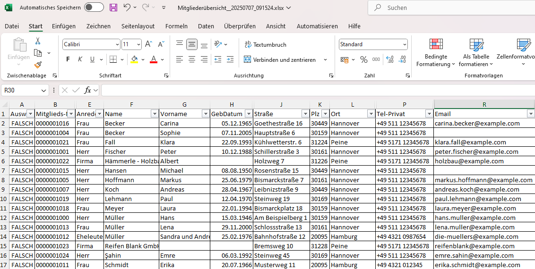Click the Save disk icon

pyautogui.click(x=113, y=8)
